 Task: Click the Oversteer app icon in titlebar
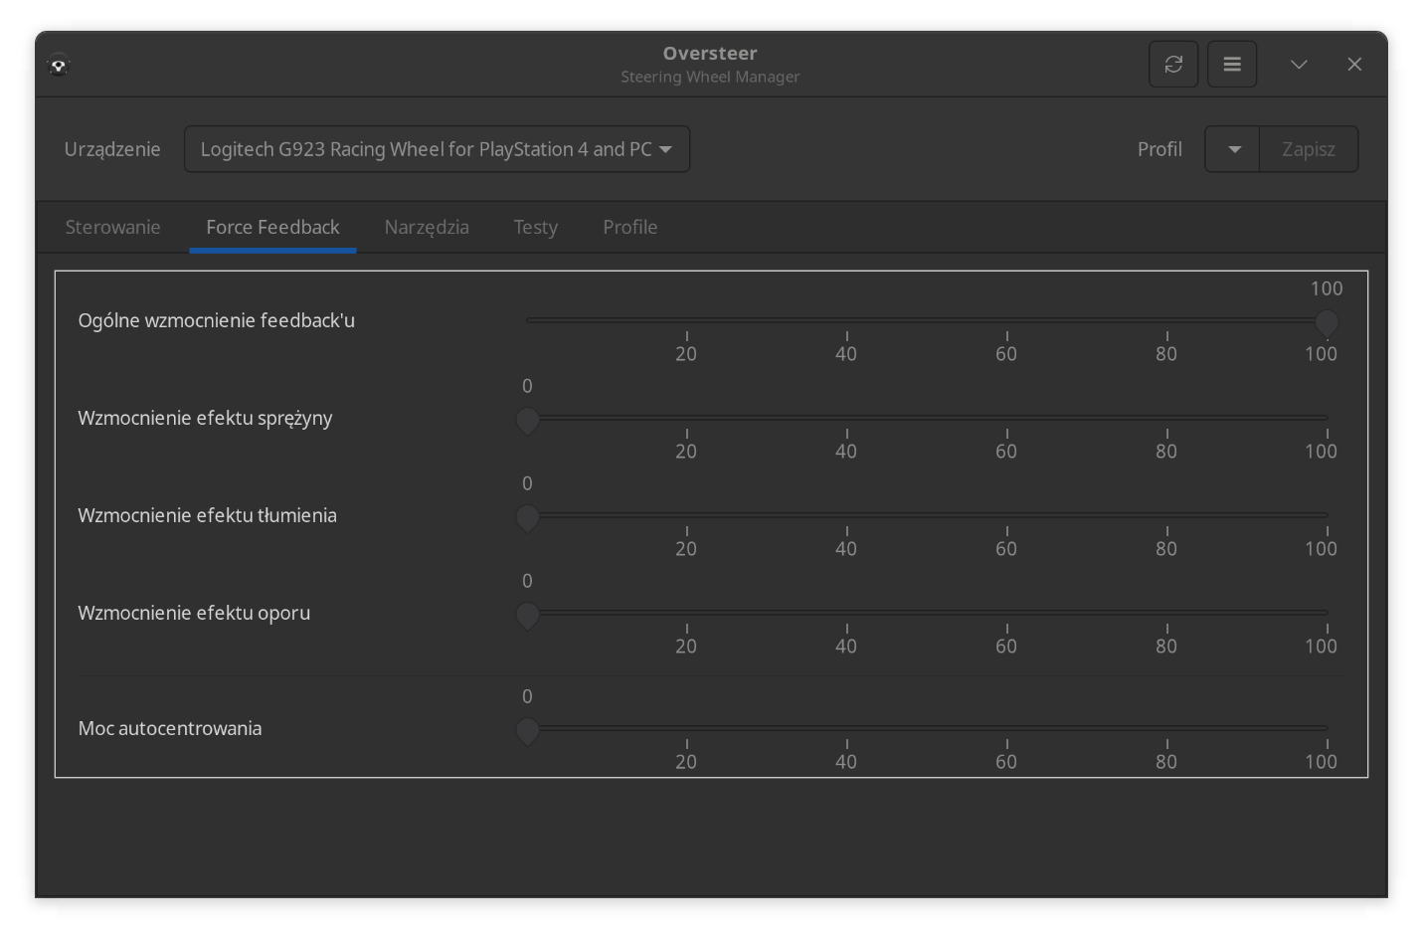click(59, 66)
